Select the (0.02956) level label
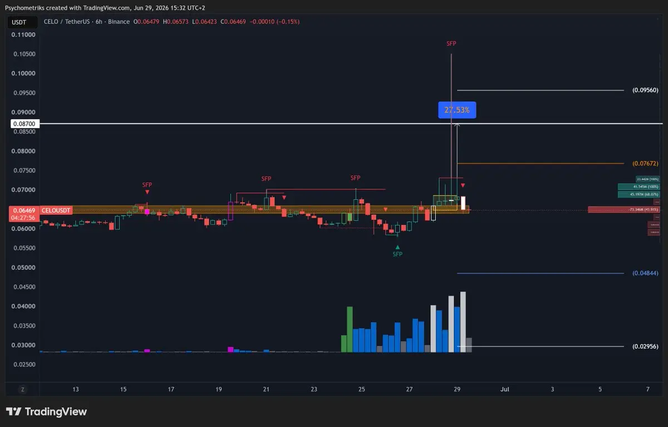Screen dimensions: 668x427 coord(645,346)
